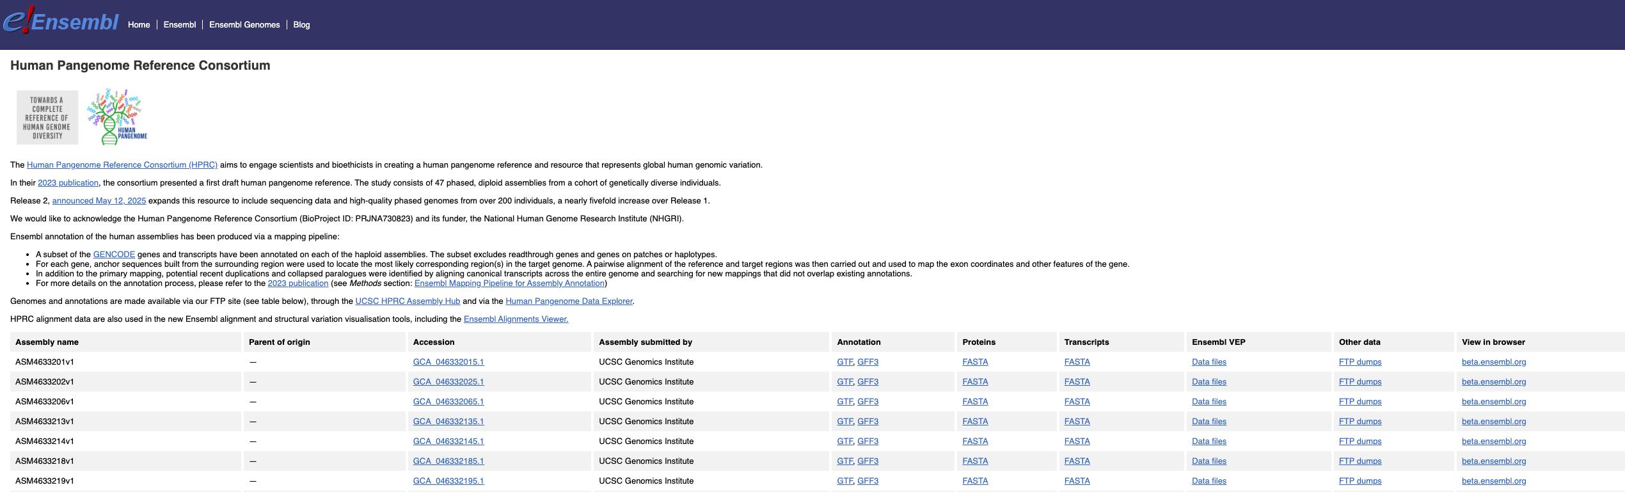View ASM4633214v1 on beta.ensembl.org
Image resolution: width=1625 pixels, height=492 pixels.
point(1494,441)
